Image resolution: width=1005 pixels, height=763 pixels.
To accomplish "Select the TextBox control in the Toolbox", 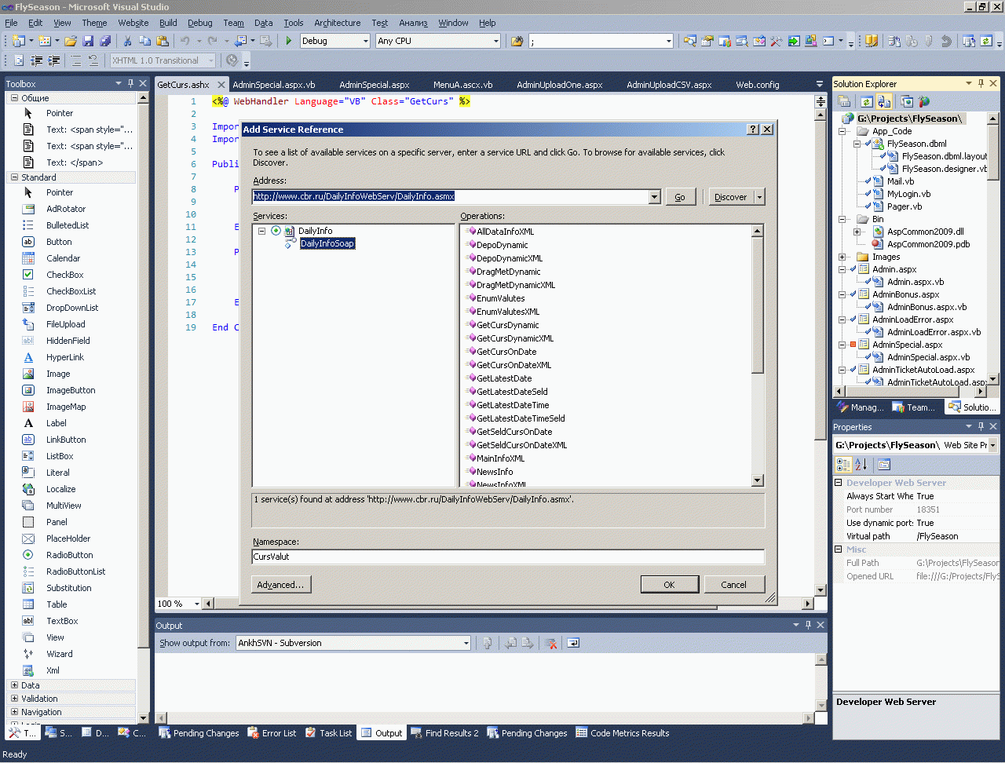I will point(62,621).
